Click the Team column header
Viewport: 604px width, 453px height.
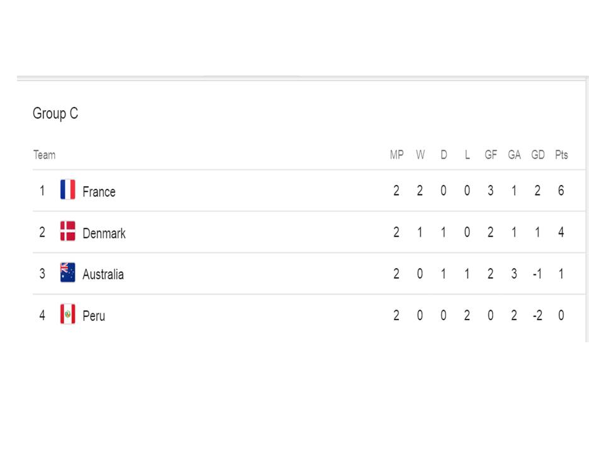tap(44, 155)
